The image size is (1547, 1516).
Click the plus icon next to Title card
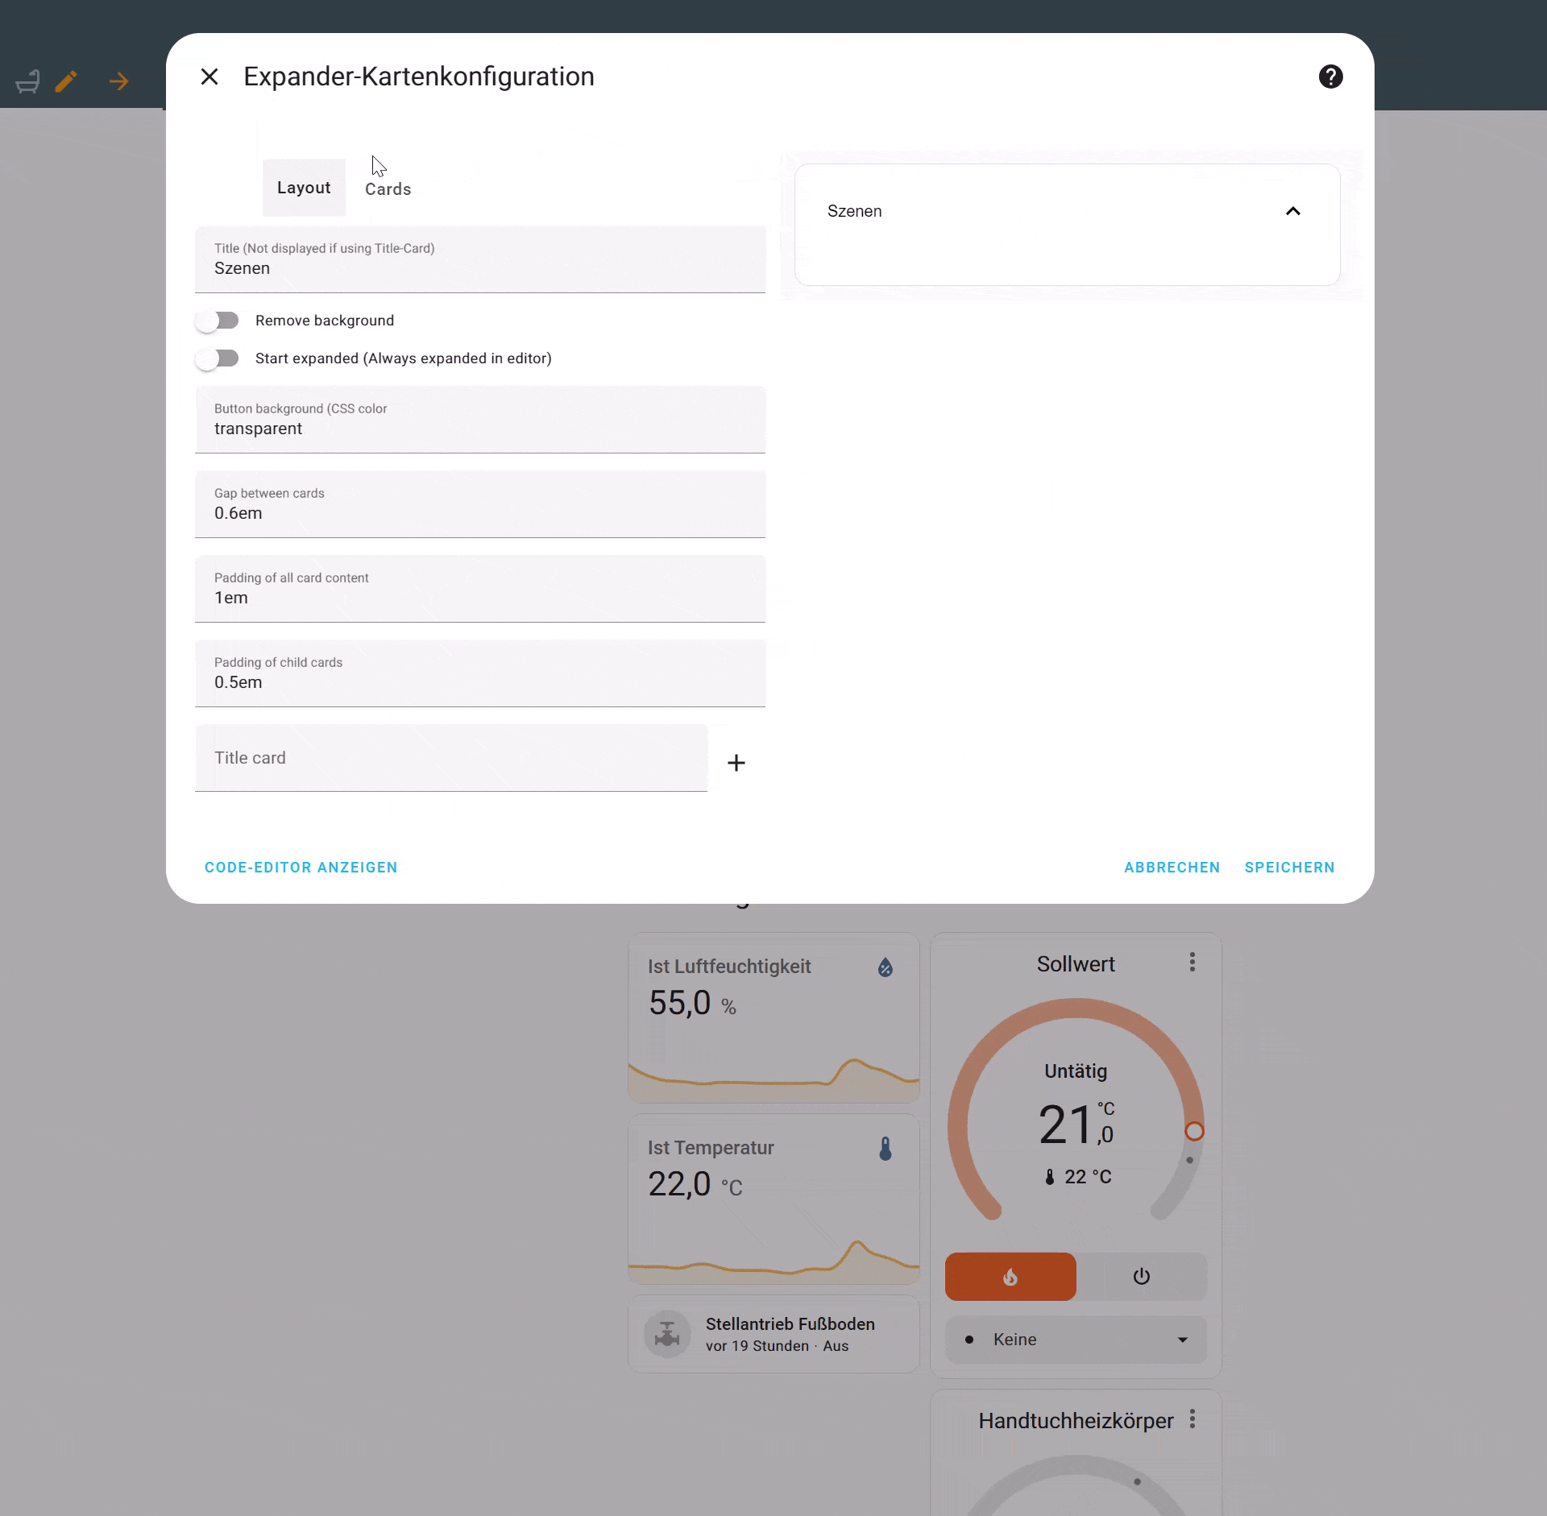736,762
